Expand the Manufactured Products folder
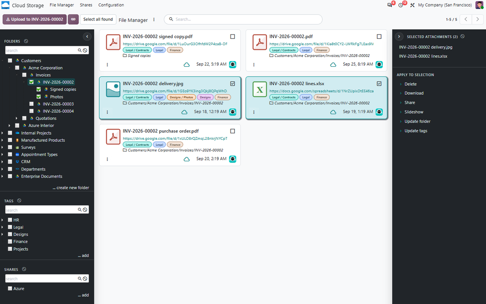 click(x=3, y=140)
